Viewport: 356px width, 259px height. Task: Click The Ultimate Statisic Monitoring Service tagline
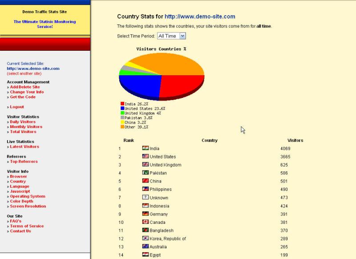pos(45,24)
